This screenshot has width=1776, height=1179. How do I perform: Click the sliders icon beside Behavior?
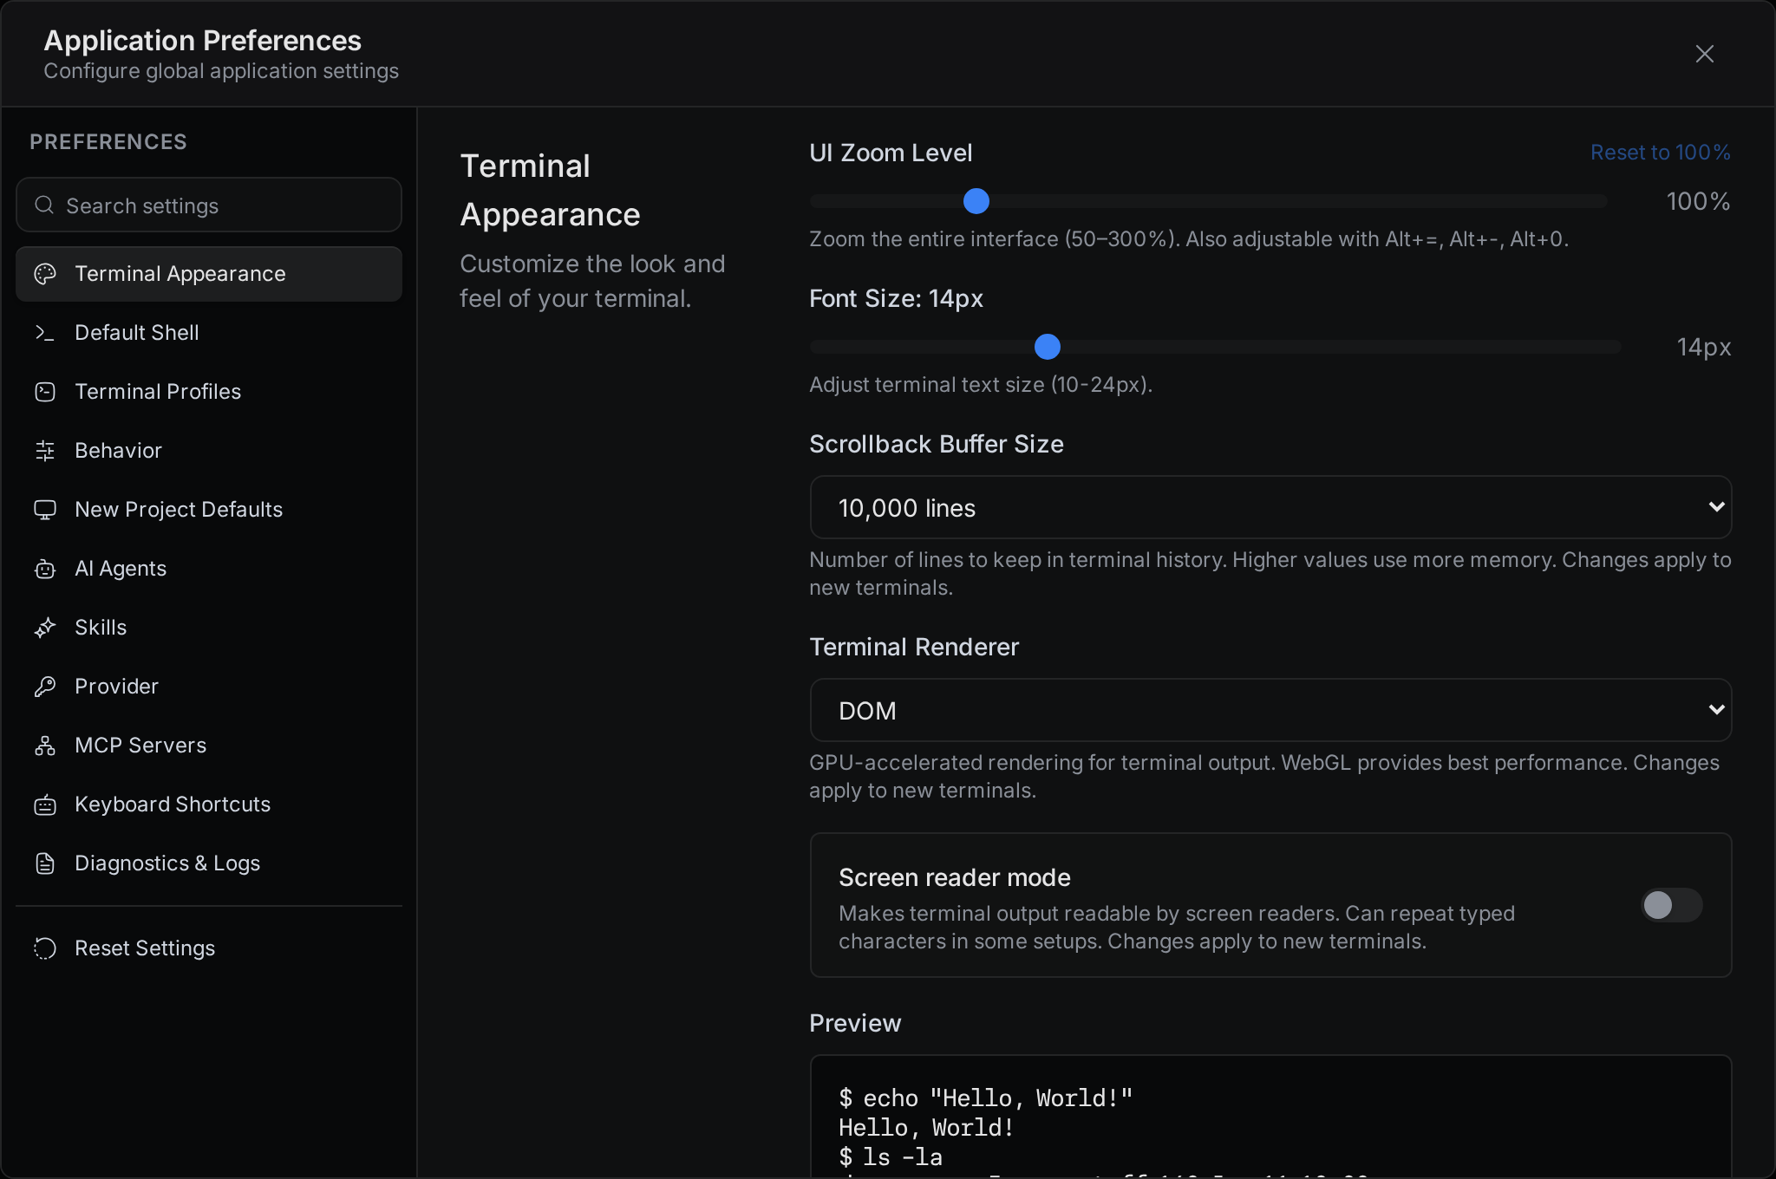(45, 451)
